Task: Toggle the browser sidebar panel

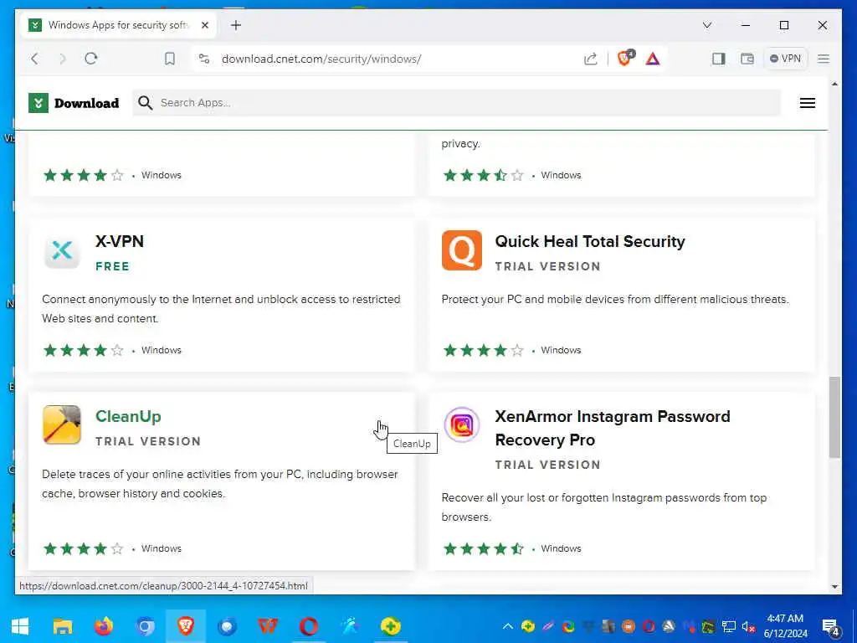Action: click(x=718, y=59)
